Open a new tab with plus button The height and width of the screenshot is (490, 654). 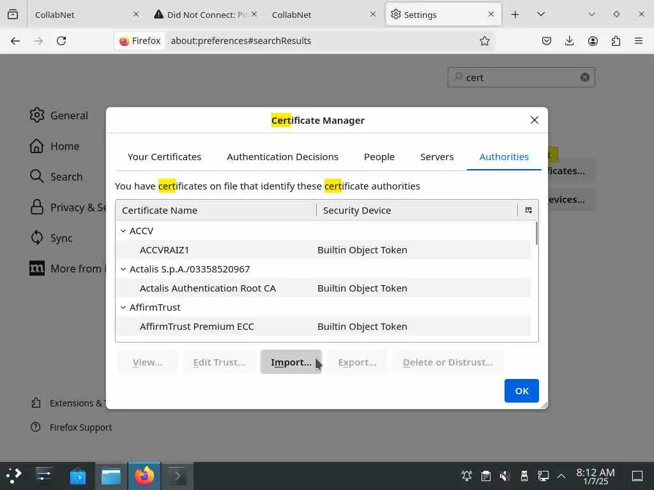[x=515, y=15]
